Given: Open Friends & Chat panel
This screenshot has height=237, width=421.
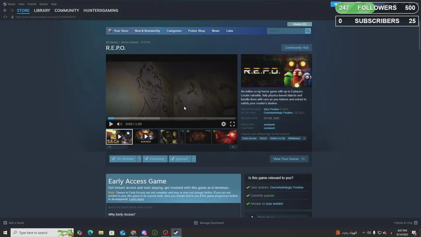Looking at the screenshot, I should tap(406, 223).
